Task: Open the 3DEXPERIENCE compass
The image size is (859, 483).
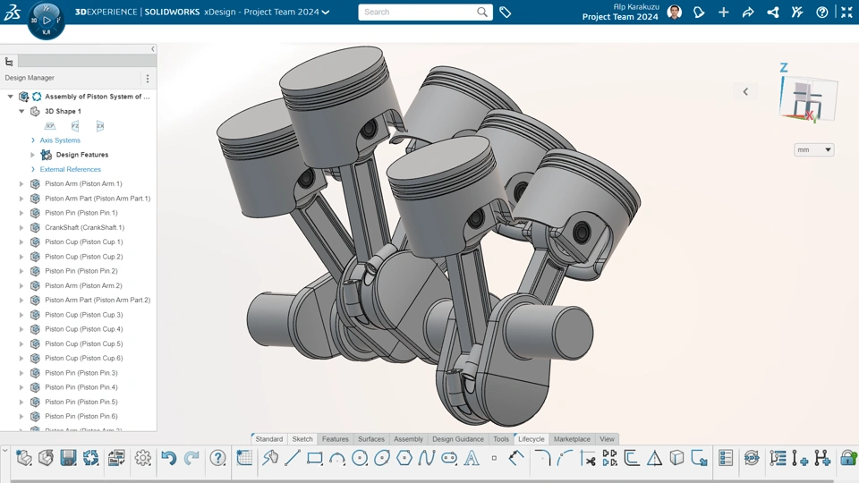Action: click(46, 21)
